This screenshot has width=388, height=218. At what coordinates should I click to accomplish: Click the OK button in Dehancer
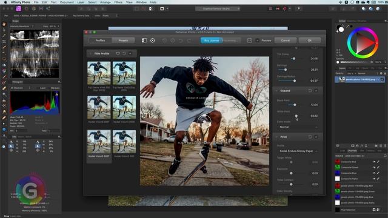310,41
